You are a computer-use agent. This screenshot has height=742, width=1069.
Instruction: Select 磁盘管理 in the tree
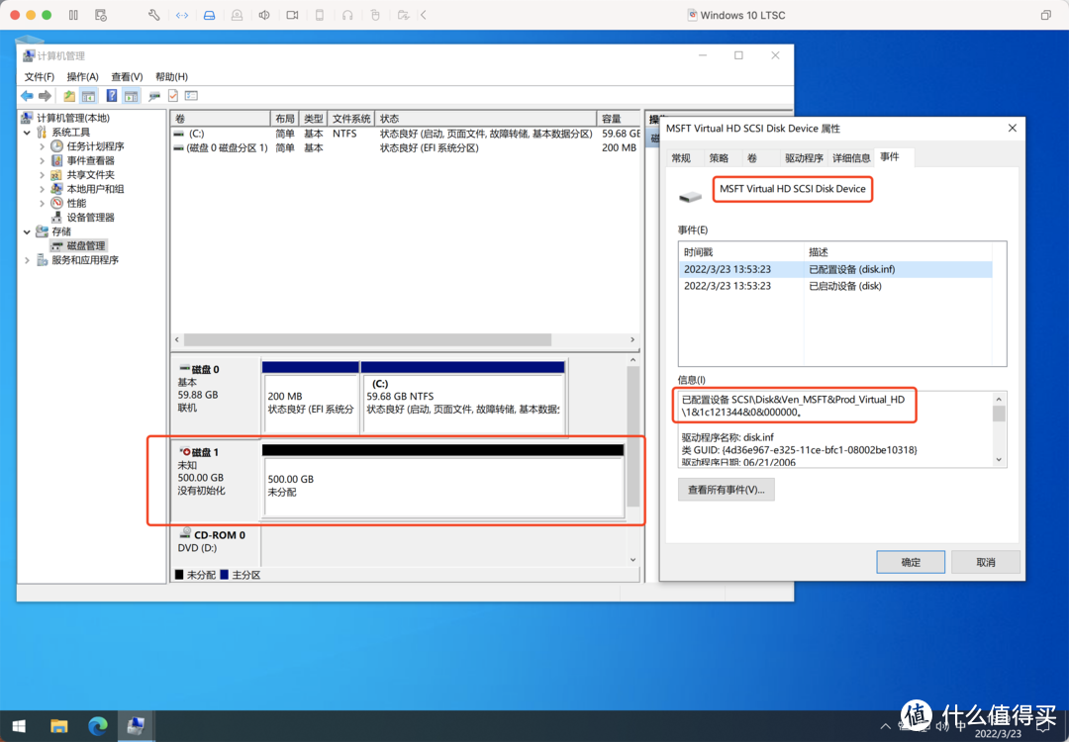78,245
